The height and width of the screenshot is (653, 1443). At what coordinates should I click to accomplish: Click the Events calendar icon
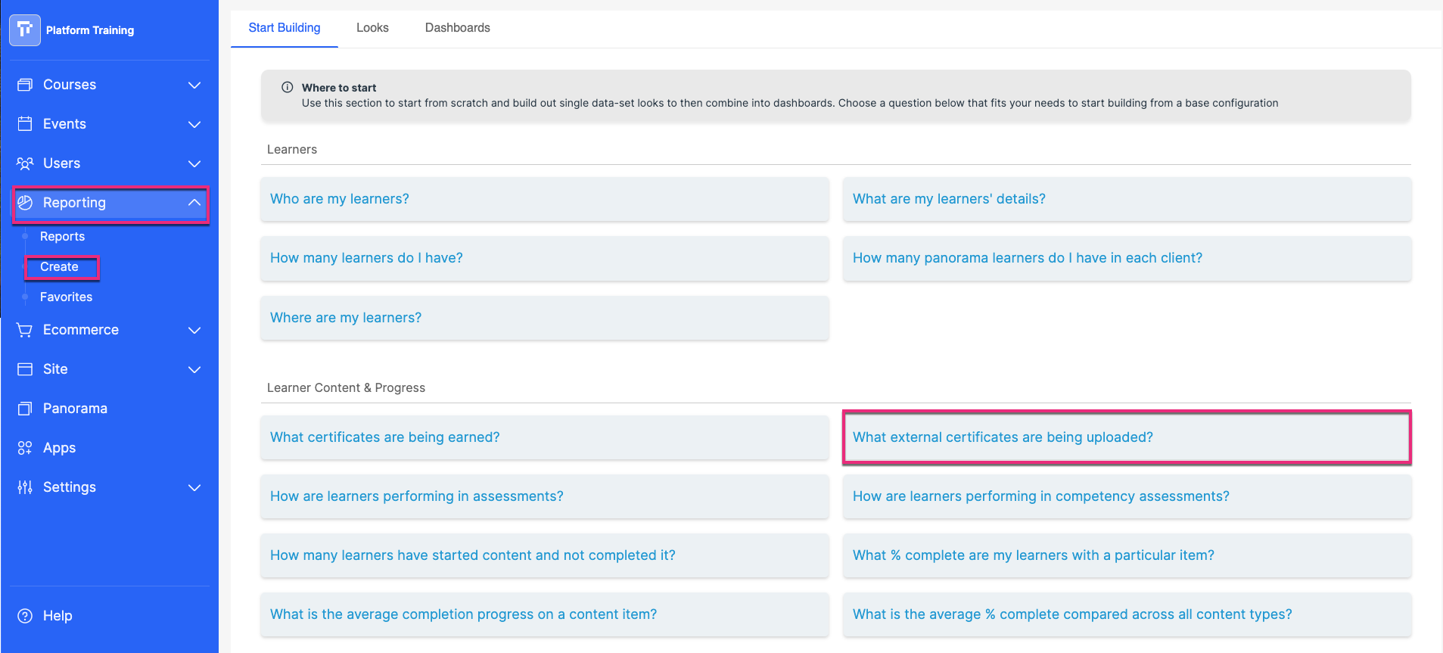(x=25, y=124)
